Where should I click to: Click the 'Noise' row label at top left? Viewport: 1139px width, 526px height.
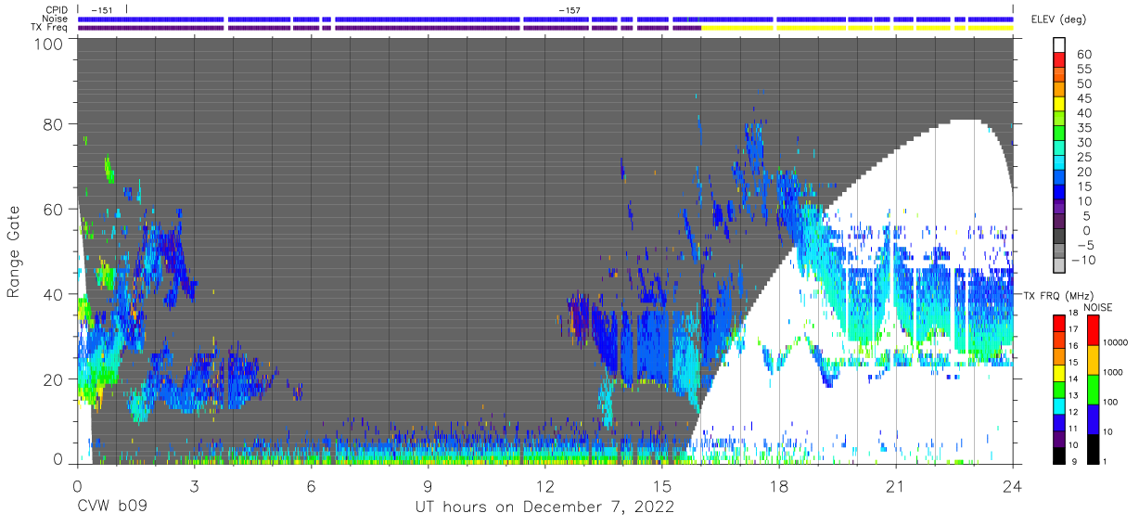(x=56, y=19)
